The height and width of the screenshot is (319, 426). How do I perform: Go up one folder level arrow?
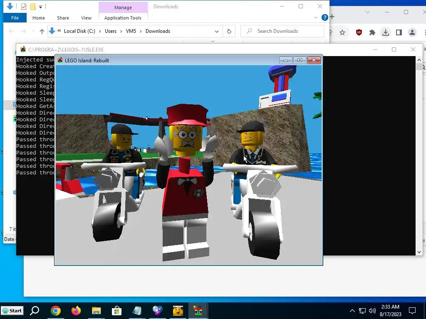click(x=42, y=31)
